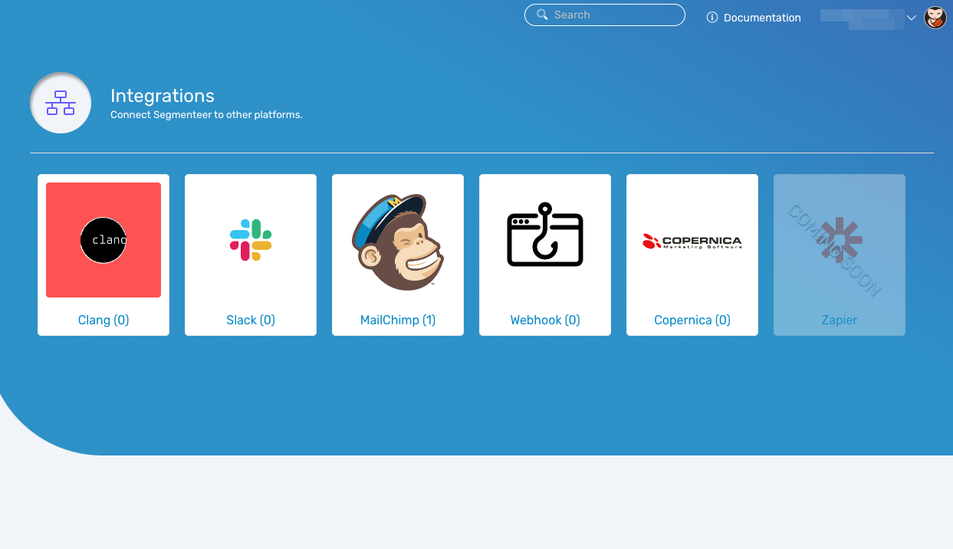Click the Zapier label
The image size is (953, 549).
[840, 320]
